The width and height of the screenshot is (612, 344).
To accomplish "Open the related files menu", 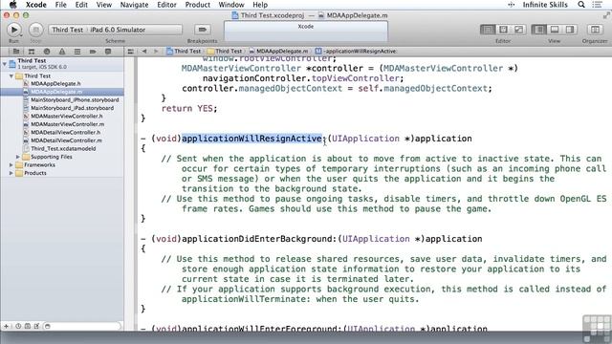I will coord(130,52).
